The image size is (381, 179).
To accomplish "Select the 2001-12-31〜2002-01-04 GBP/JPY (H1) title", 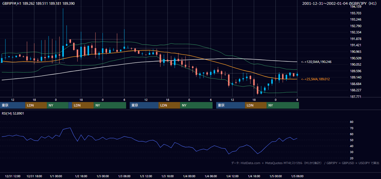I will [339, 4].
